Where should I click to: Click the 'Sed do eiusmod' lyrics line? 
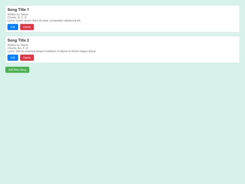coord(52,51)
